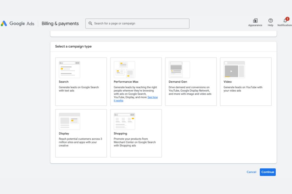Click the Google Ads logo
Screen dimensions: 292x194
point(18,23)
